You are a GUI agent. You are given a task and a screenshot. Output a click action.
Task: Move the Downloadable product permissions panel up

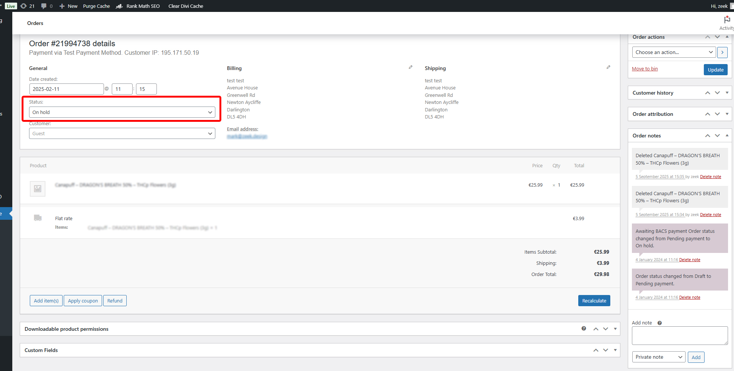596,329
